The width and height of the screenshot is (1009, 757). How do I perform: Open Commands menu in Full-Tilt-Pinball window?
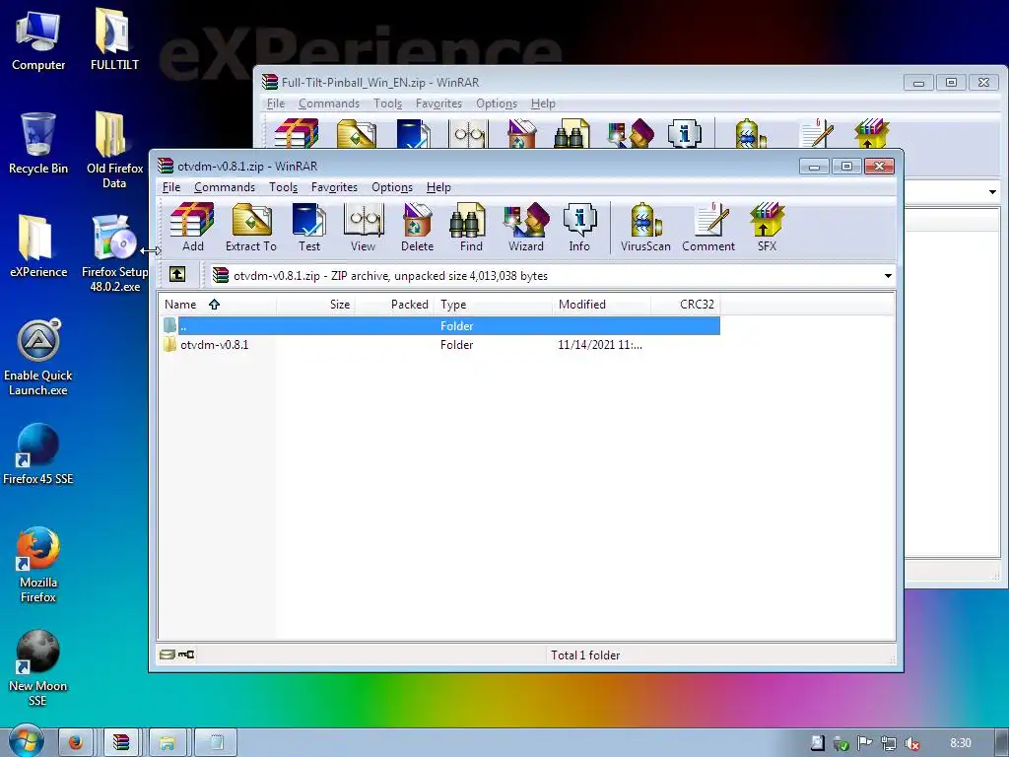(329, 103)
